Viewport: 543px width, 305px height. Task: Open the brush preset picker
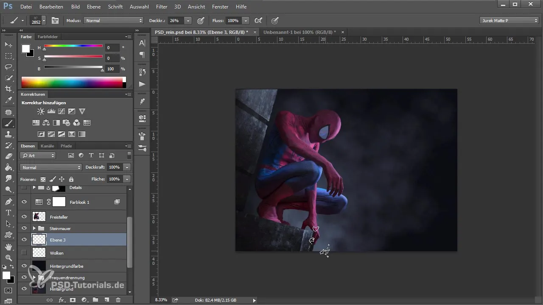(x=37, y=20)
